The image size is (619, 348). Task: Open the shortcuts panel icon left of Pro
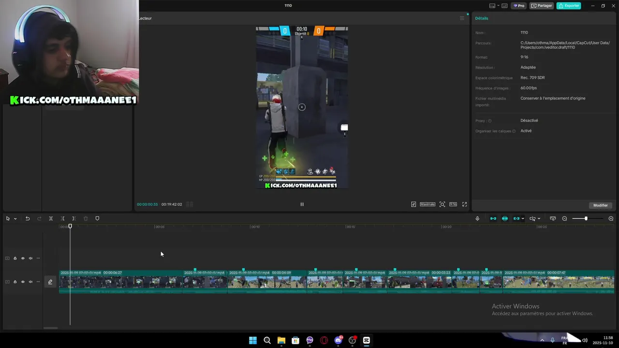pyautogui.click(x=504, y=6)
